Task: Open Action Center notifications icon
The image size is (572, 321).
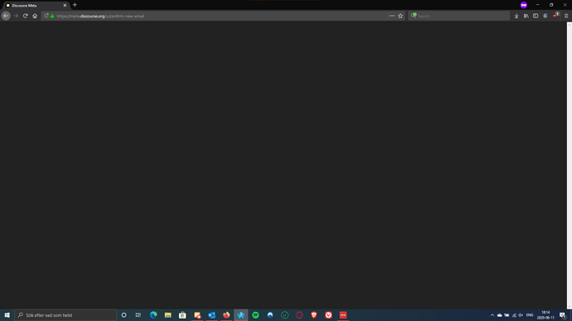Action: click(x=563, y=315)
